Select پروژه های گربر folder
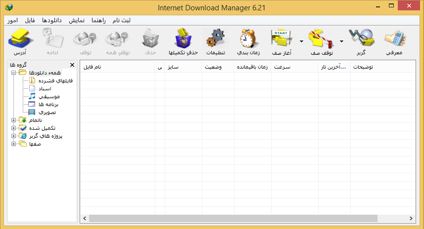Screen dimensions: 424x229 46,136
